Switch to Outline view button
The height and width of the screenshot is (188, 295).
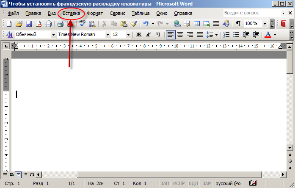click(x=25, y=174)
